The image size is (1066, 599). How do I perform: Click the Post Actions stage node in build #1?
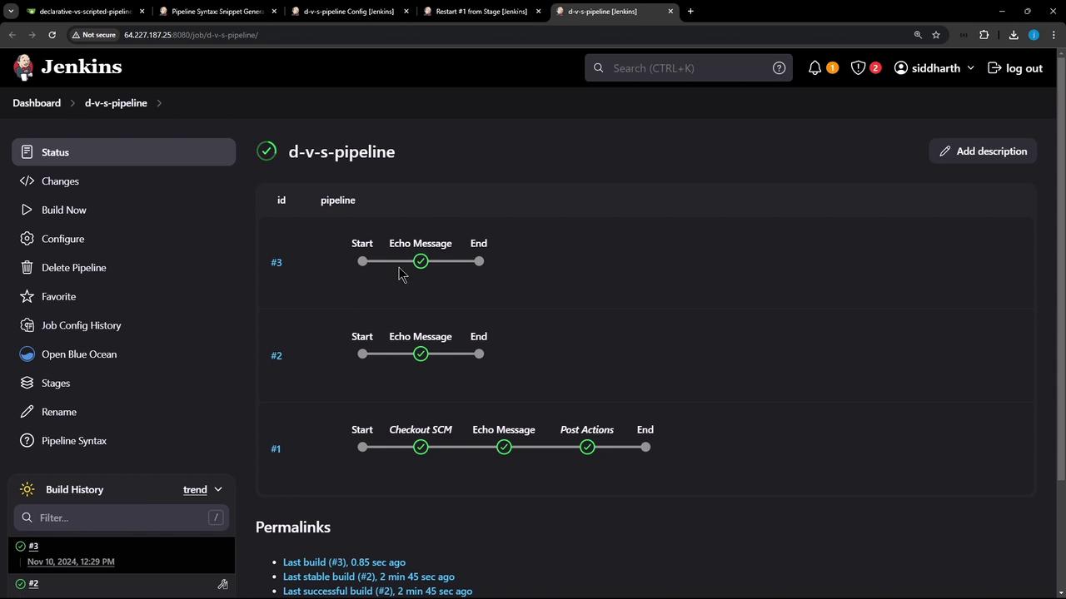587,448
